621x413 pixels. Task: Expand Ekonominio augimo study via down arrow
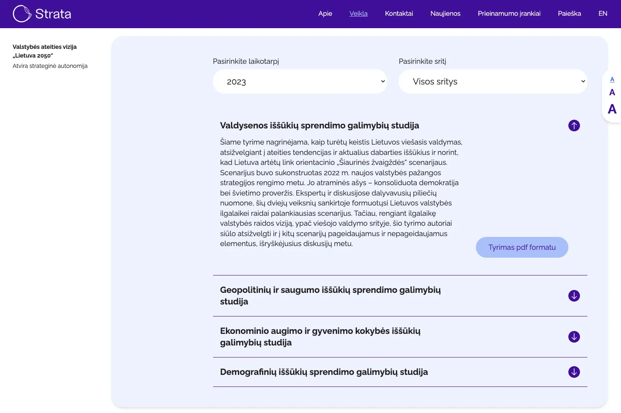click(x=574, y=337)
